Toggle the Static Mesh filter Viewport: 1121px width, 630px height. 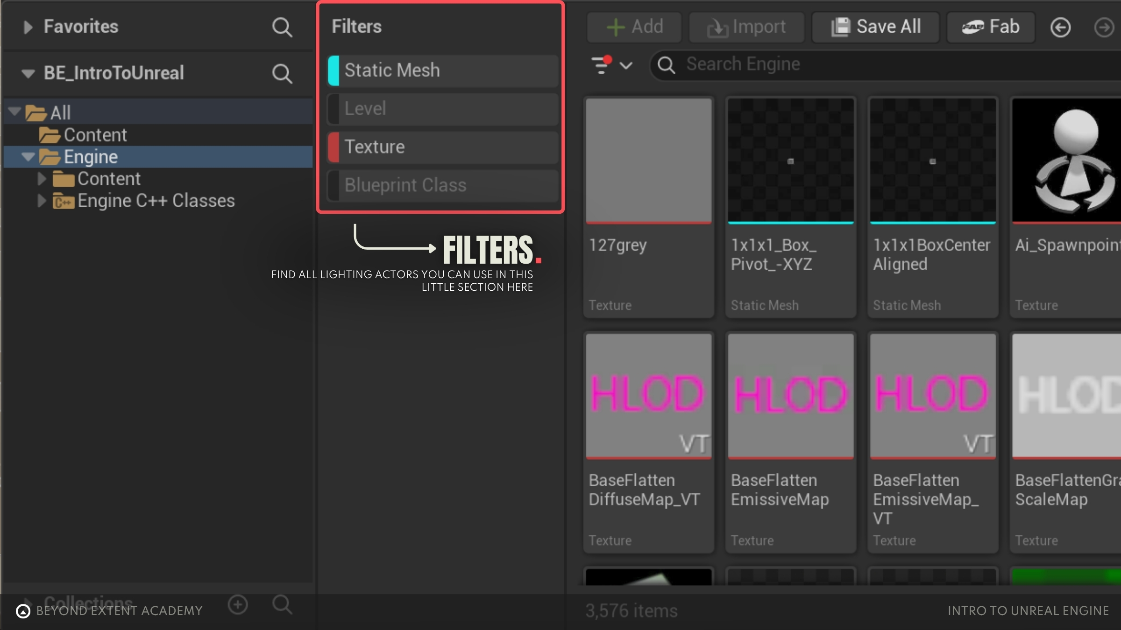click(x=392, y=70)
